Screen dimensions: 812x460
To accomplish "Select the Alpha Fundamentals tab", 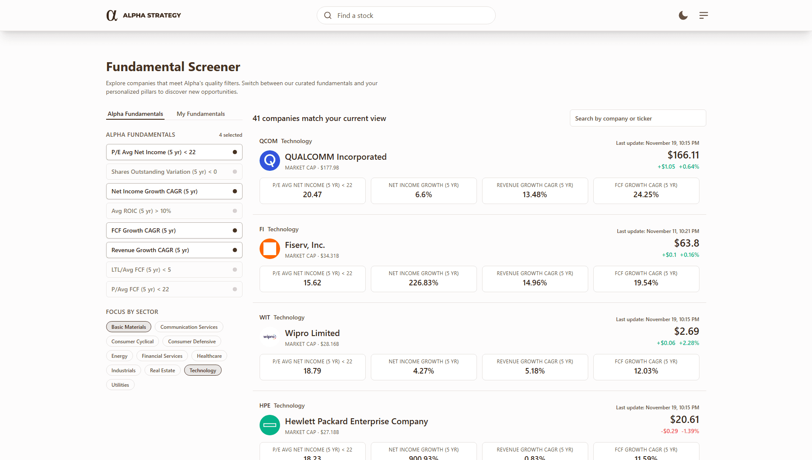I will pyautogui.click(x=135, y=114).
